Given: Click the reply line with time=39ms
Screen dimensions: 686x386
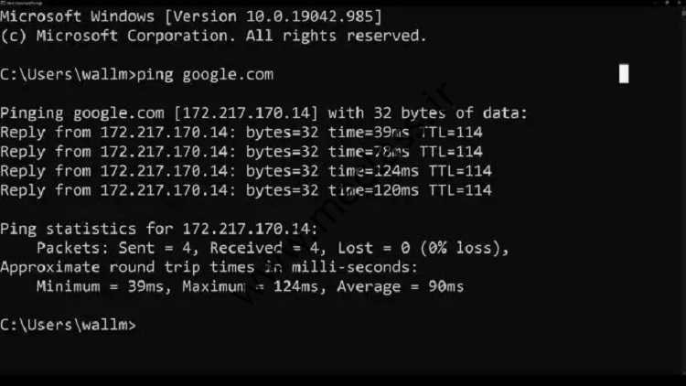Looking at the screenshot, I should point(241,133).
